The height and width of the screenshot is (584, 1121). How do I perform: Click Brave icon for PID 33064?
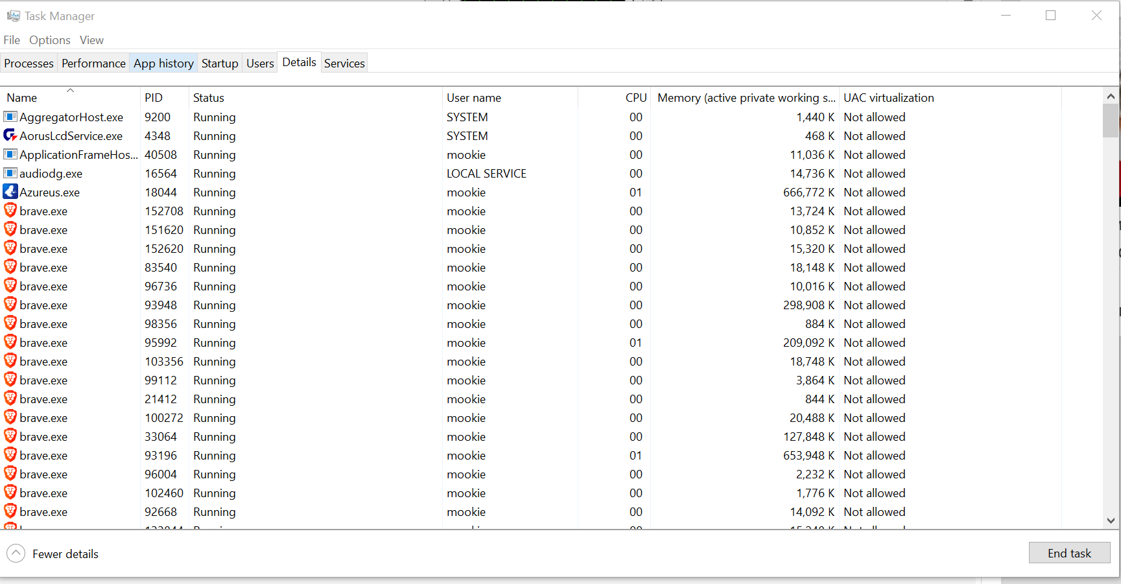[10, 436]
